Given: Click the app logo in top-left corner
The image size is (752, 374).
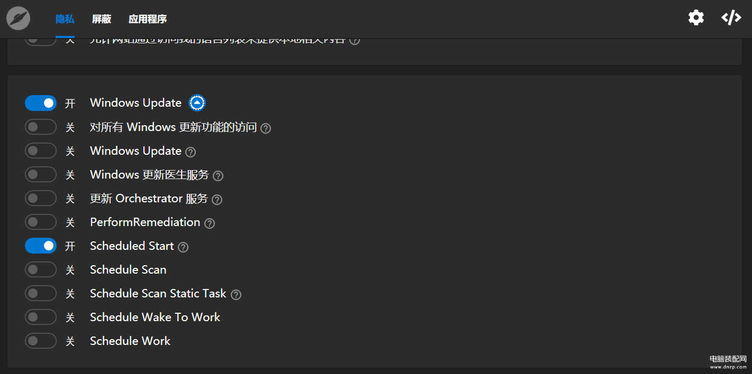Looking at the screenshot, I should point(19,18).
